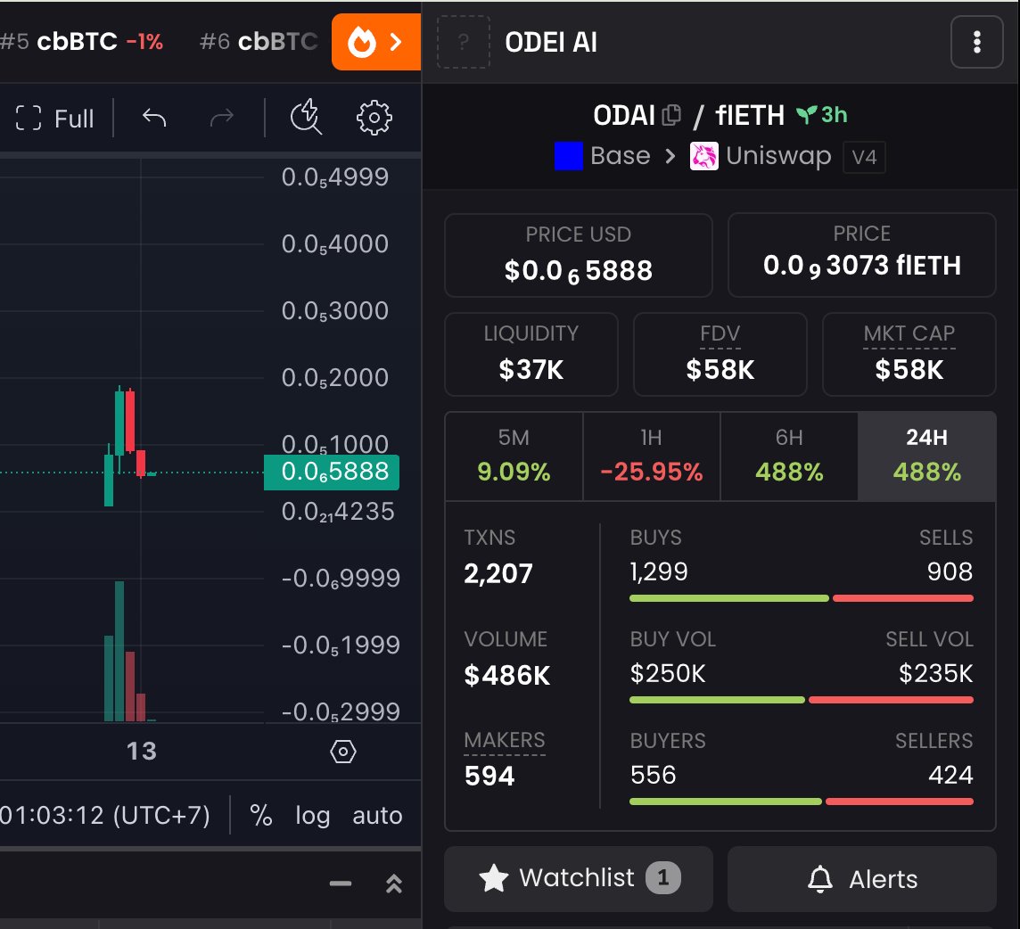Viewport: 1020px width, 929px height.
Task: Toggle auto scale on chart
Action: pos(377,815)
